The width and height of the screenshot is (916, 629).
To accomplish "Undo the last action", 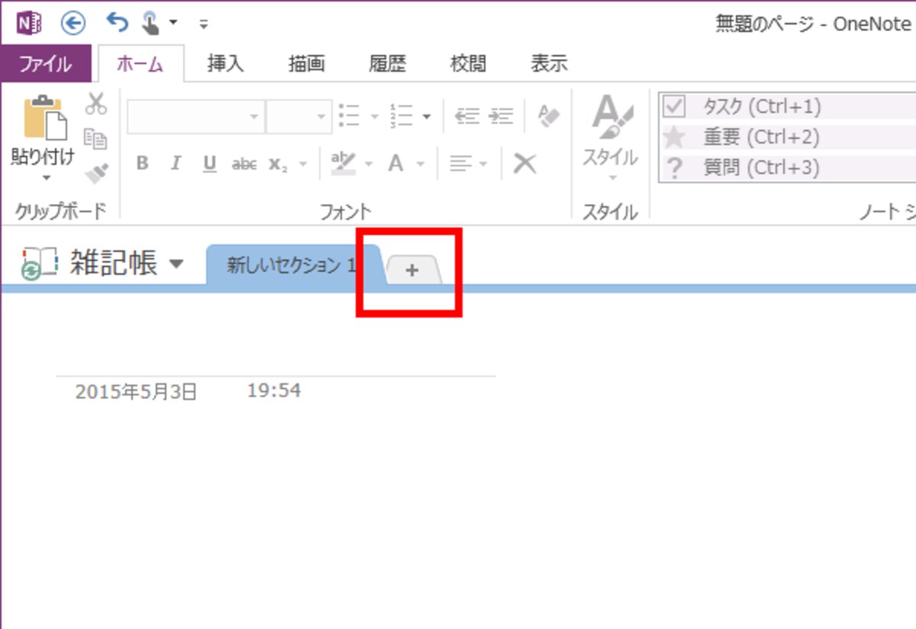I will [x=117, y=22].
